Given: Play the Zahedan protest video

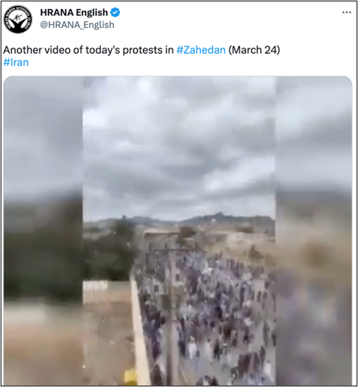Looking at the screenshot, I should point(178,231).
